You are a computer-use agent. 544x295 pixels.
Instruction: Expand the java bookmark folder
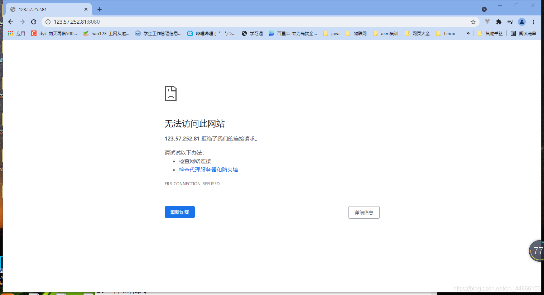pos(331,33)
